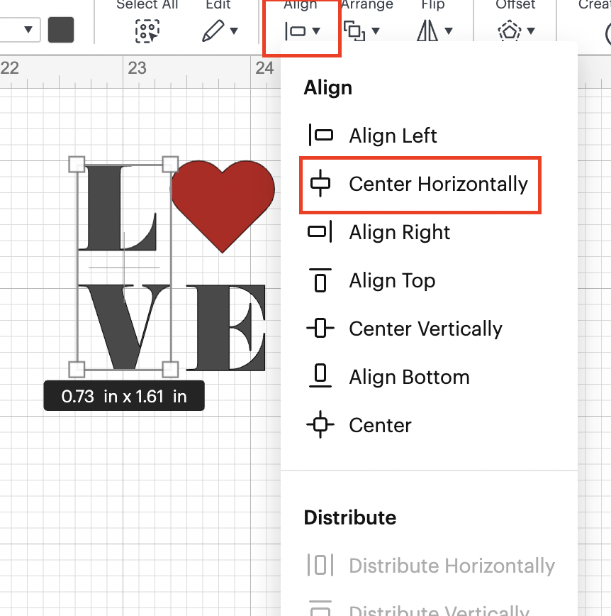
Task: Click the Center Vertically icon
Action: 320,329
